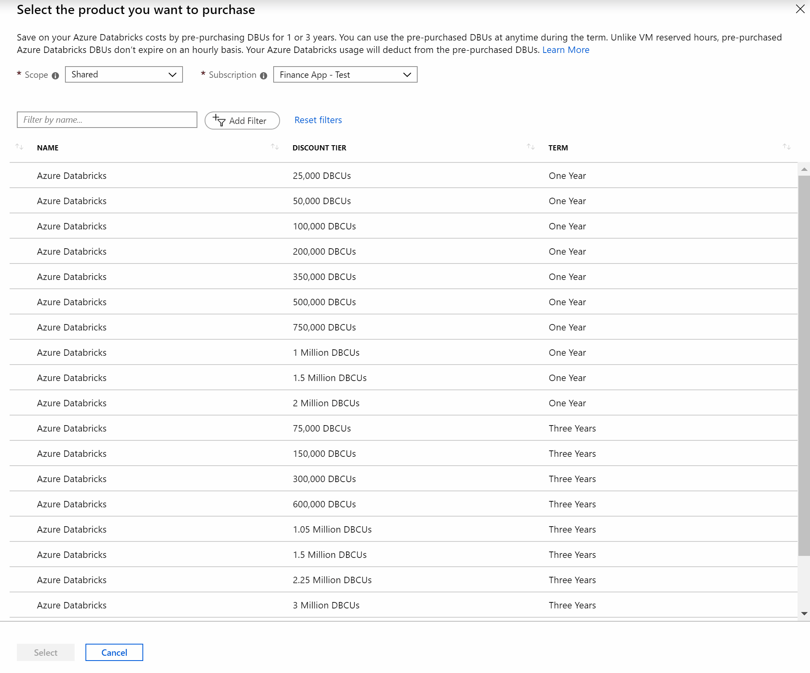Click the Select button
Viewport: 810px width, 673px height.
[x=46, y=653]
